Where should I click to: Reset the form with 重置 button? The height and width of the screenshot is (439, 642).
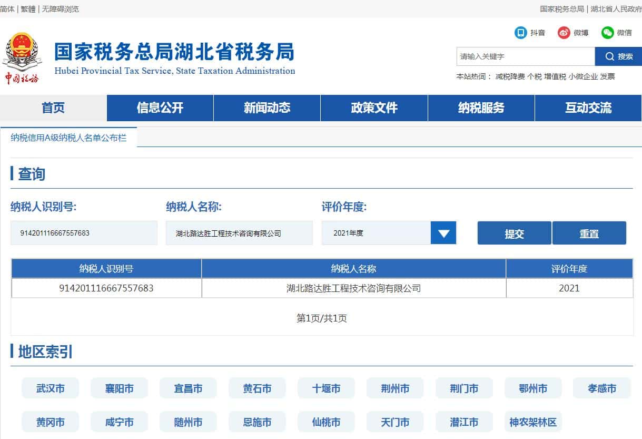click(x=589, y=233)
